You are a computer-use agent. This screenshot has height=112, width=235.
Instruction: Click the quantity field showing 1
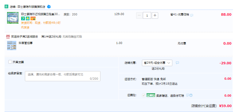click(147, 15)
